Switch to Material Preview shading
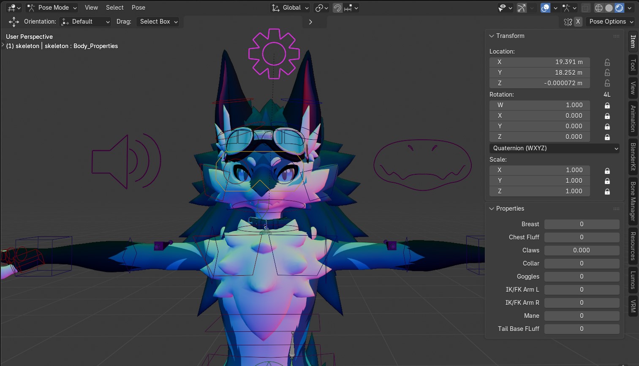The image size is (639, 366). pyautogui.click(x=619, y=8)
